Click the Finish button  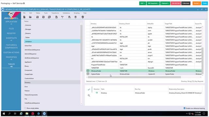205,3
